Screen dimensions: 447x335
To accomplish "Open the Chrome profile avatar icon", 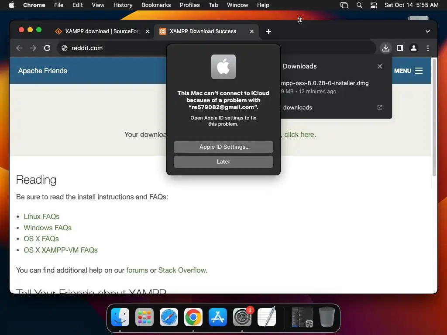I will point(414,48).
